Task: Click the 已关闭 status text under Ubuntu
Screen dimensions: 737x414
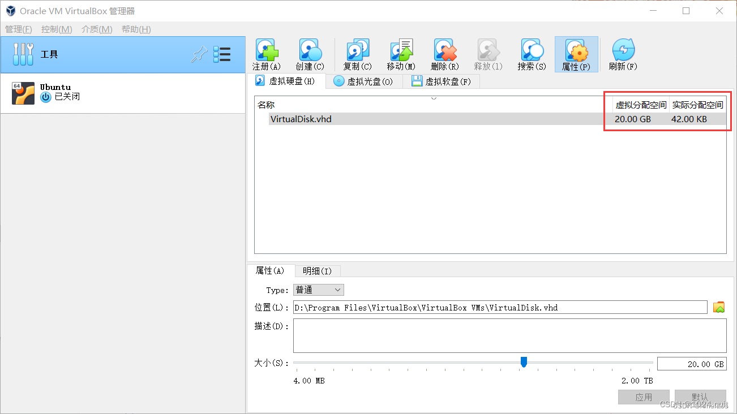Action: 67,97
